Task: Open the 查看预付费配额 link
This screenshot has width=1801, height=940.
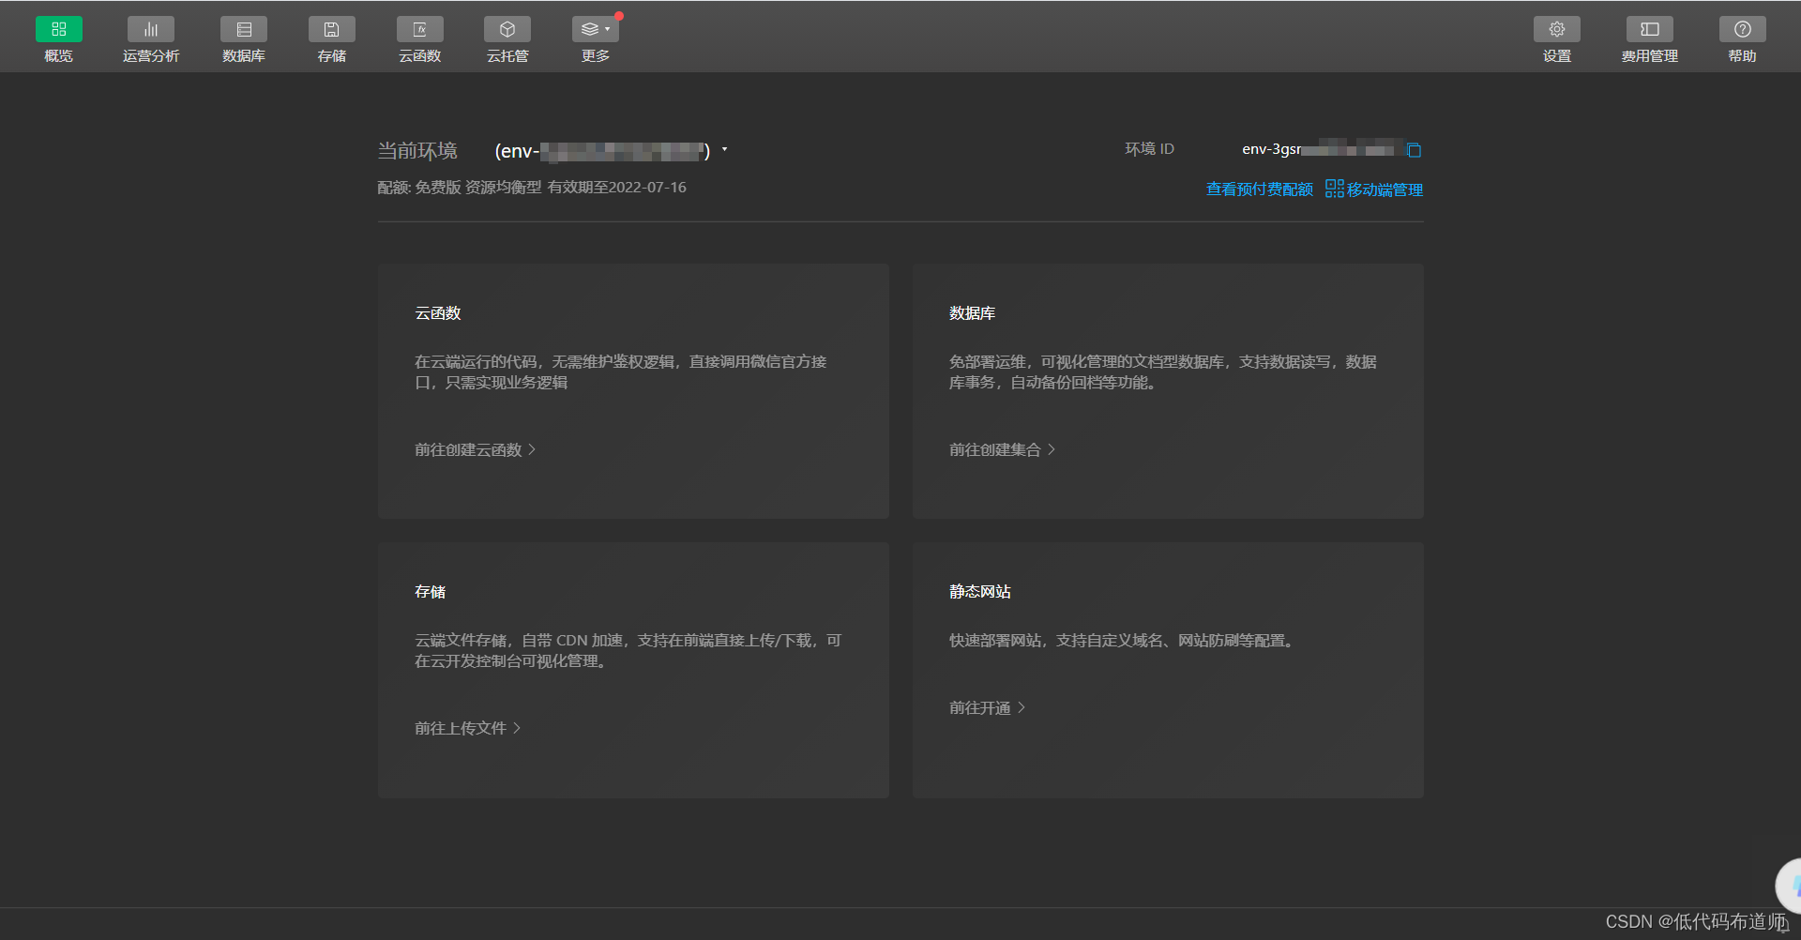Action: coord(1260,190)
